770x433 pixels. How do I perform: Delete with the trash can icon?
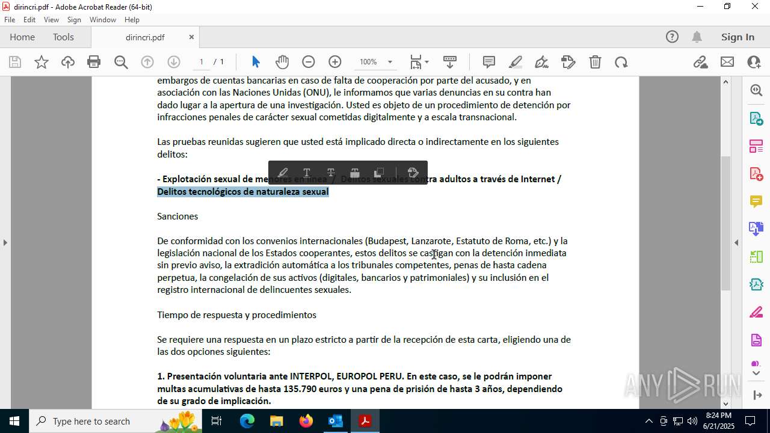(x=595, y=62)
